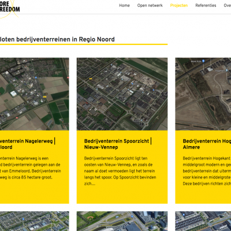Click the Nagelerweg description paragraph
231x231 pixels.
[31, 167]
